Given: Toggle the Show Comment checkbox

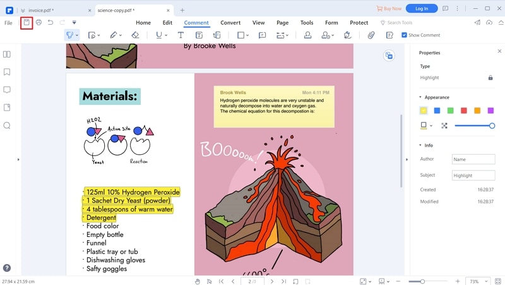Looking at the screenshot, I should click(404, 35).
